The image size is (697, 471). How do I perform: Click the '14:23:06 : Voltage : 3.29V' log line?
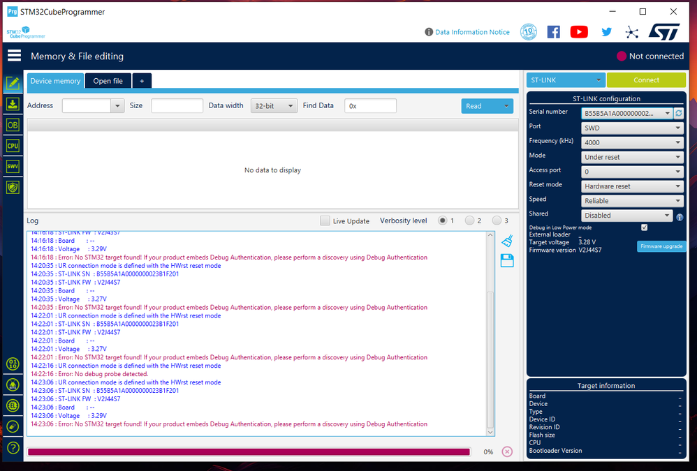(x=68, y=415)
